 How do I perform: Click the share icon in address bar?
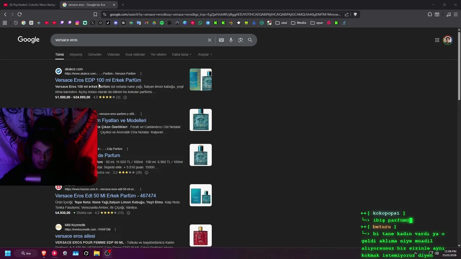(x=346, y=14)
